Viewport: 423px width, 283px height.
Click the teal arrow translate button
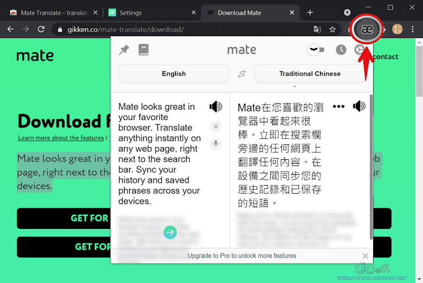tap(170, 232)
